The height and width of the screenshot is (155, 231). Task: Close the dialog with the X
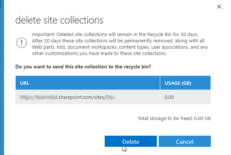click(219, 7)
